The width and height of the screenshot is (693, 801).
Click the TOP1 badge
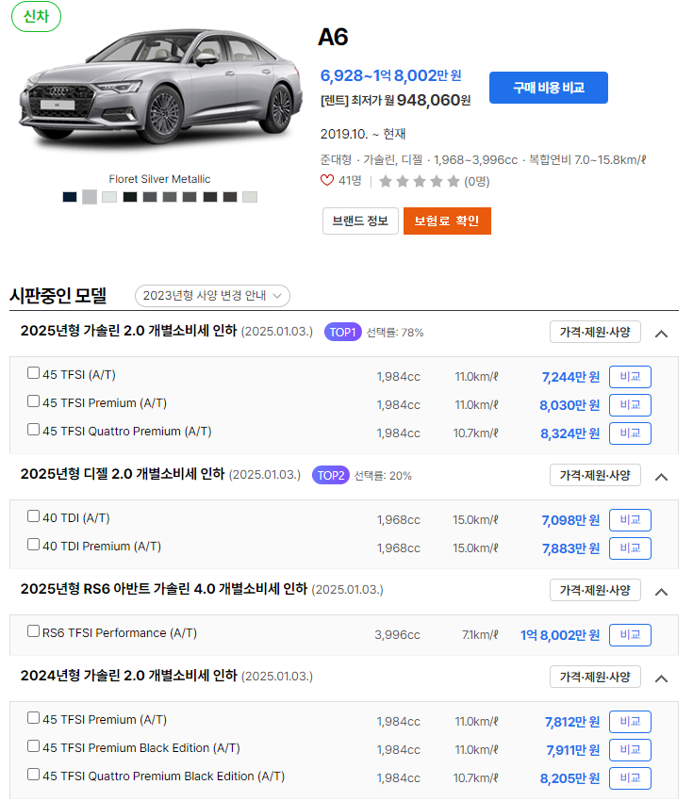click(343, 332)
